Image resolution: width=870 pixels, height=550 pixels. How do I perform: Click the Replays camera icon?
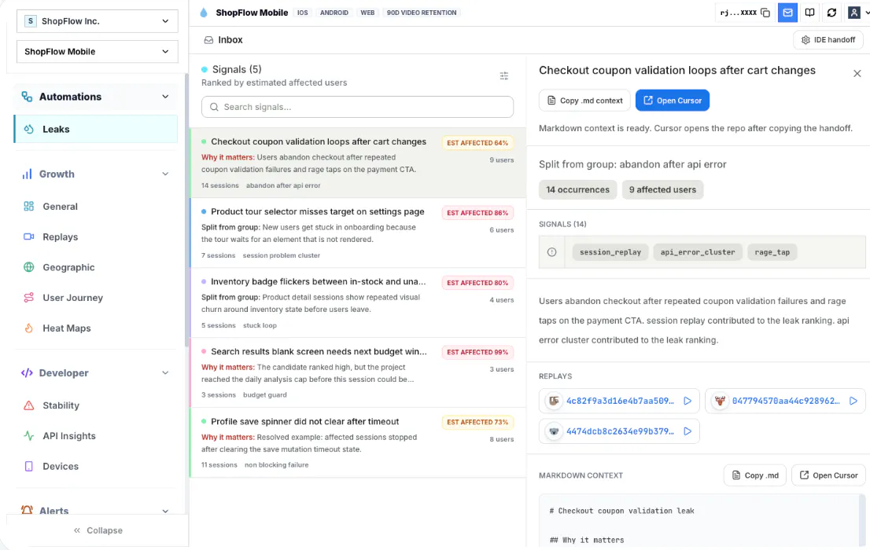tap(29, 236)
